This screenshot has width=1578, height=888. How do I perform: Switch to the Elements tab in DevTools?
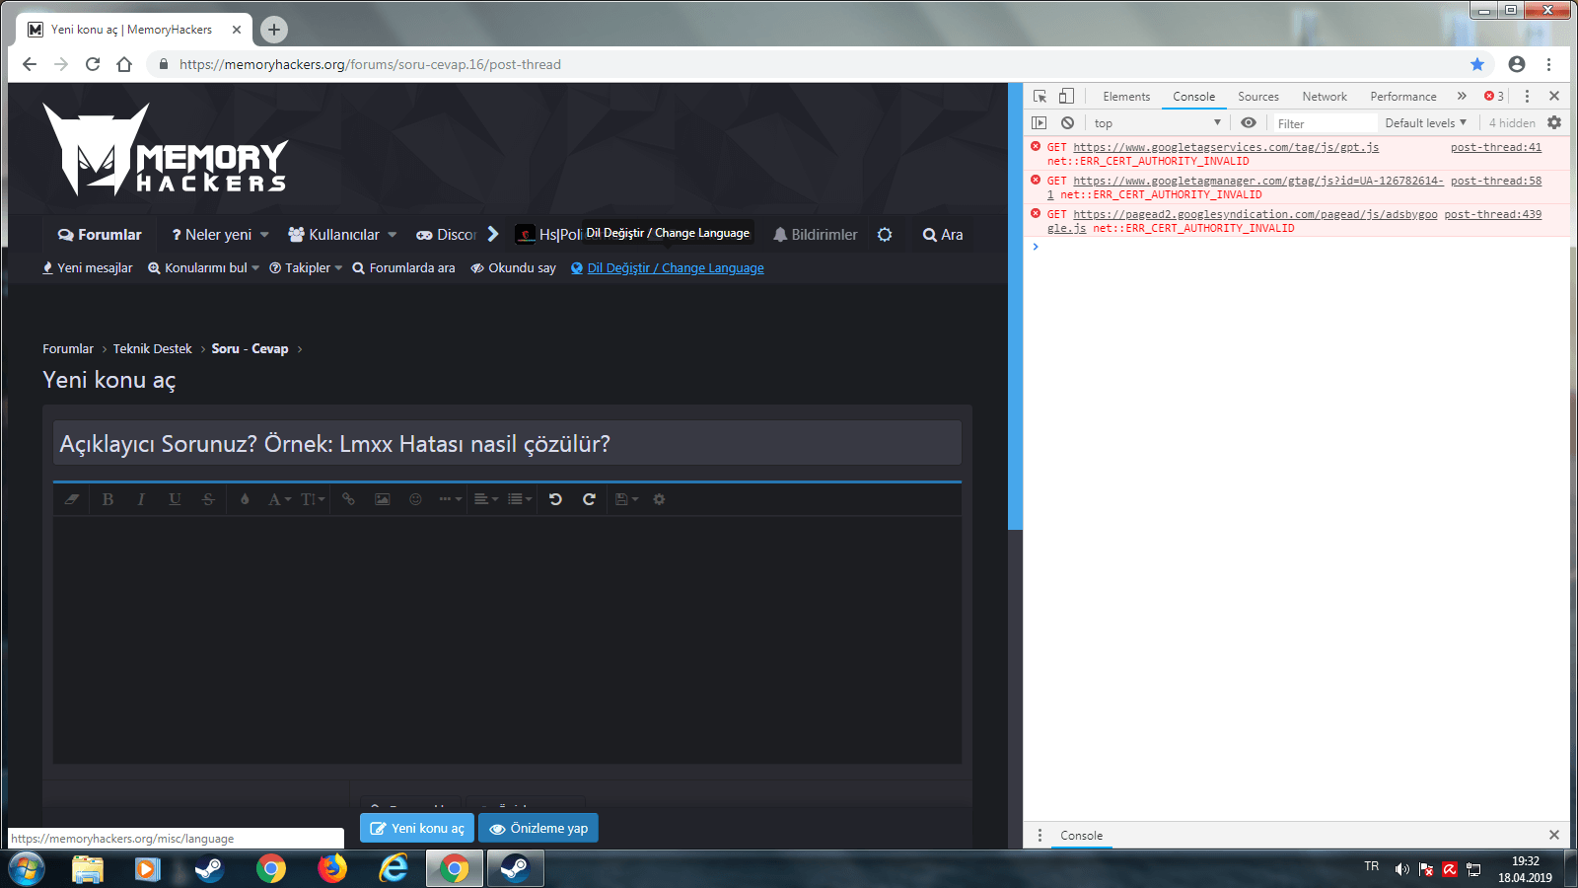[x=1126, y=97]
